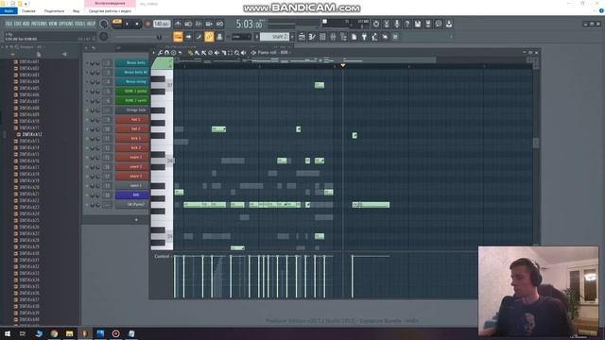
Task: Click the piano roll playback speaker icon
Action: click(x=244, y=53)
